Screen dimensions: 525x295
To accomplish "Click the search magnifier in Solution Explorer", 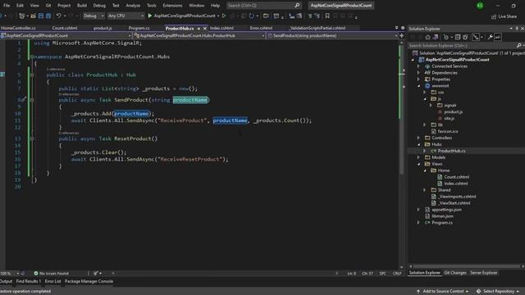I will (519, 46).
